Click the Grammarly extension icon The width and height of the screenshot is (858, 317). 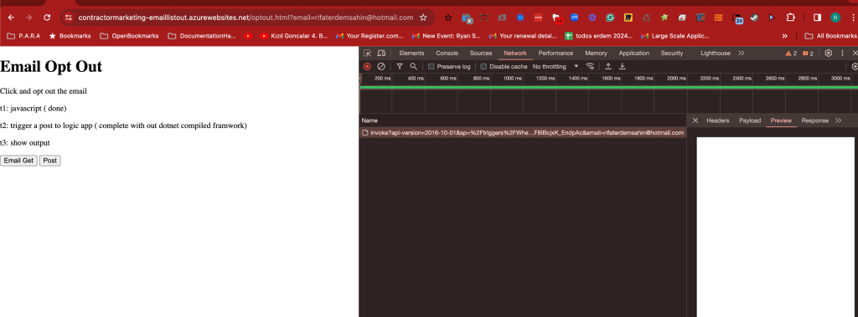[610, 18]
